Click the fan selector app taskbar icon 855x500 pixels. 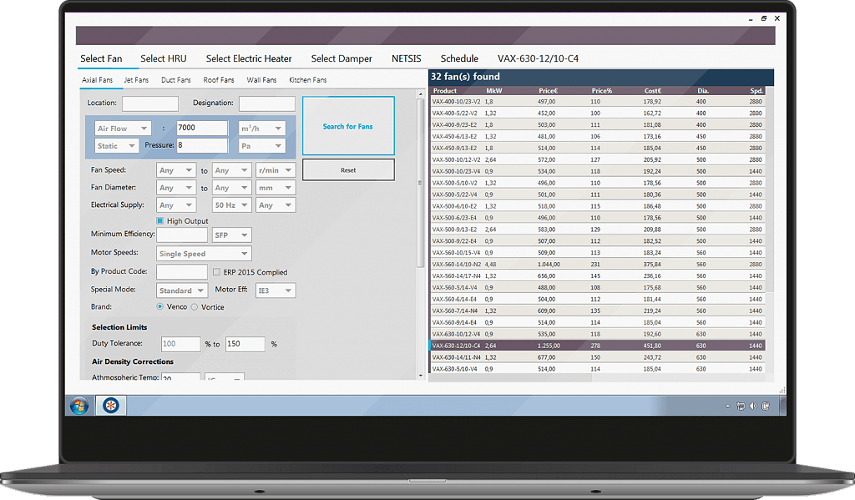[x=110, y=406]
